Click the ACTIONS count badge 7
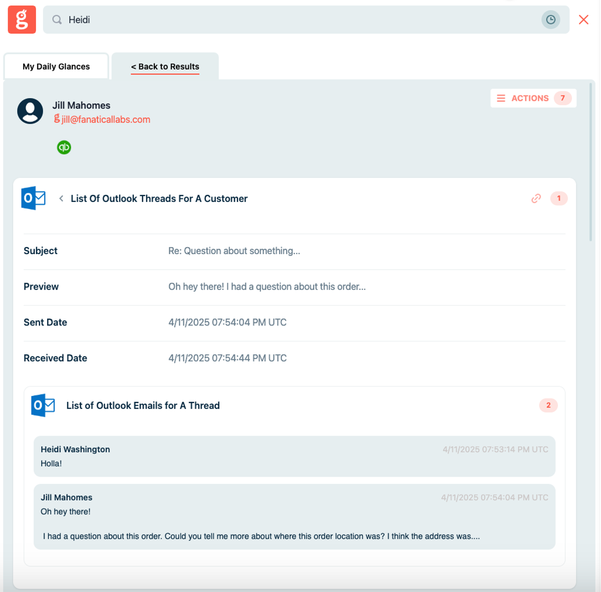The width and height of the screenshot is (601, 592). tap(562, 98)
